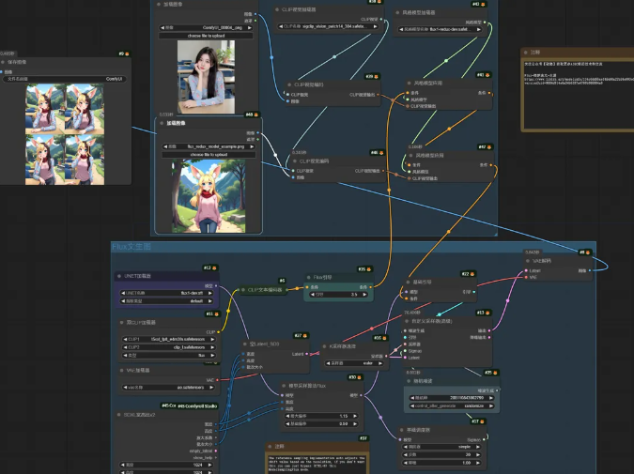Image resolution: width=634 pixels, height=474 pixels.
Task: Collapse the 双CLIP加载器 node via its dot
Action: click(x=122, y=323)
